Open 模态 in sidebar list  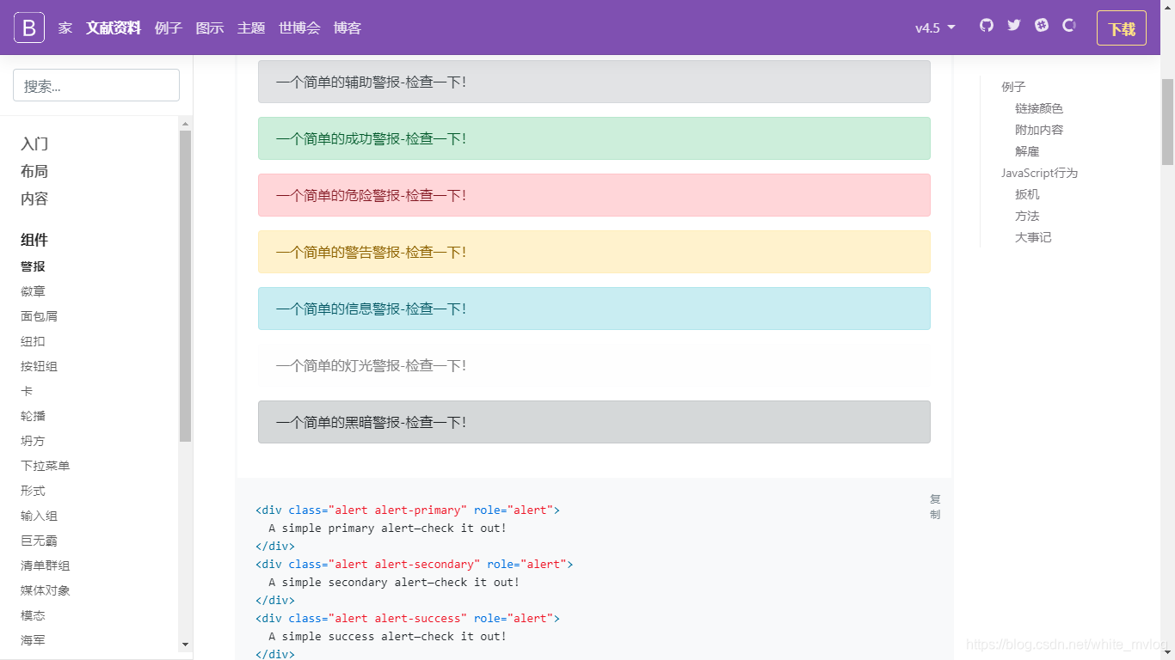tap(33, 615)
